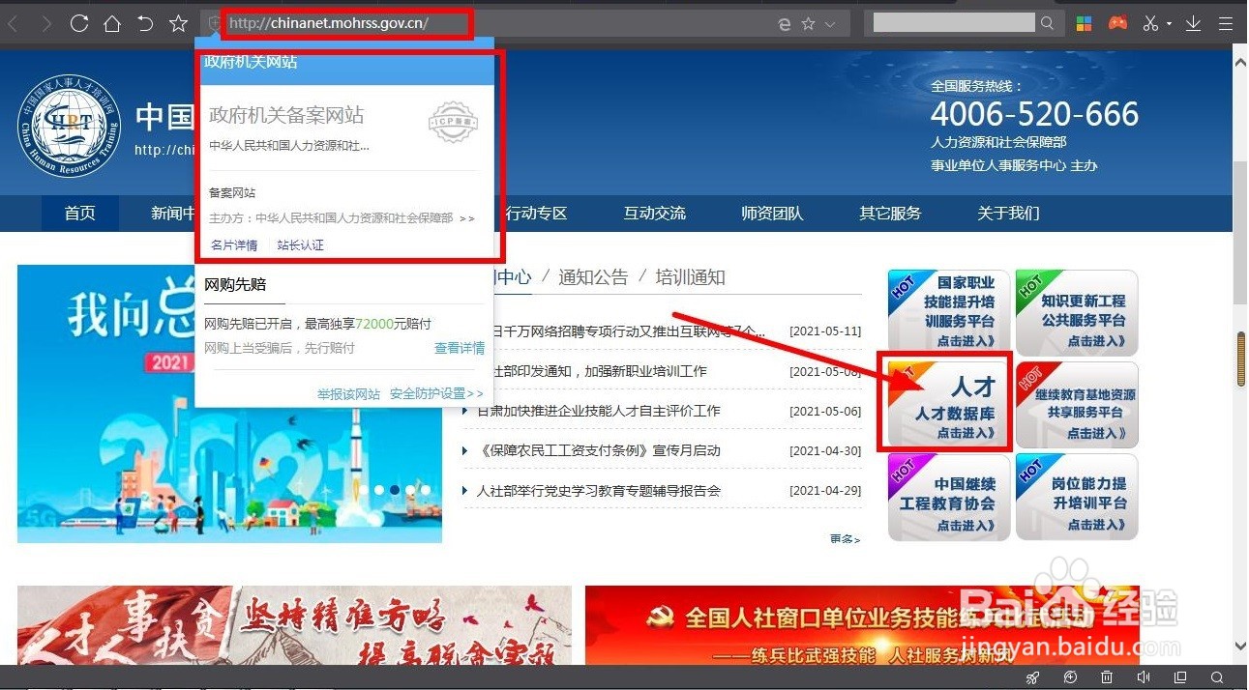Open the 人事扶贫 banner image
1249x690 pixels.
tap(294, 625)
